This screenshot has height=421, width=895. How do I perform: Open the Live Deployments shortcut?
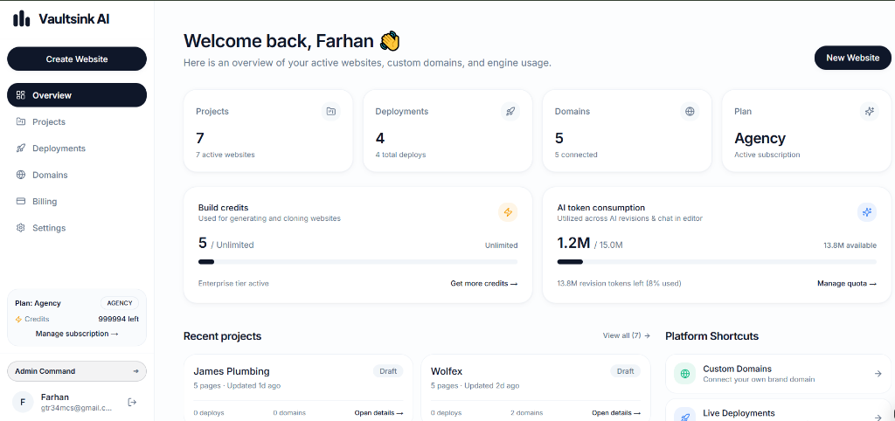(x=778, y=412)
